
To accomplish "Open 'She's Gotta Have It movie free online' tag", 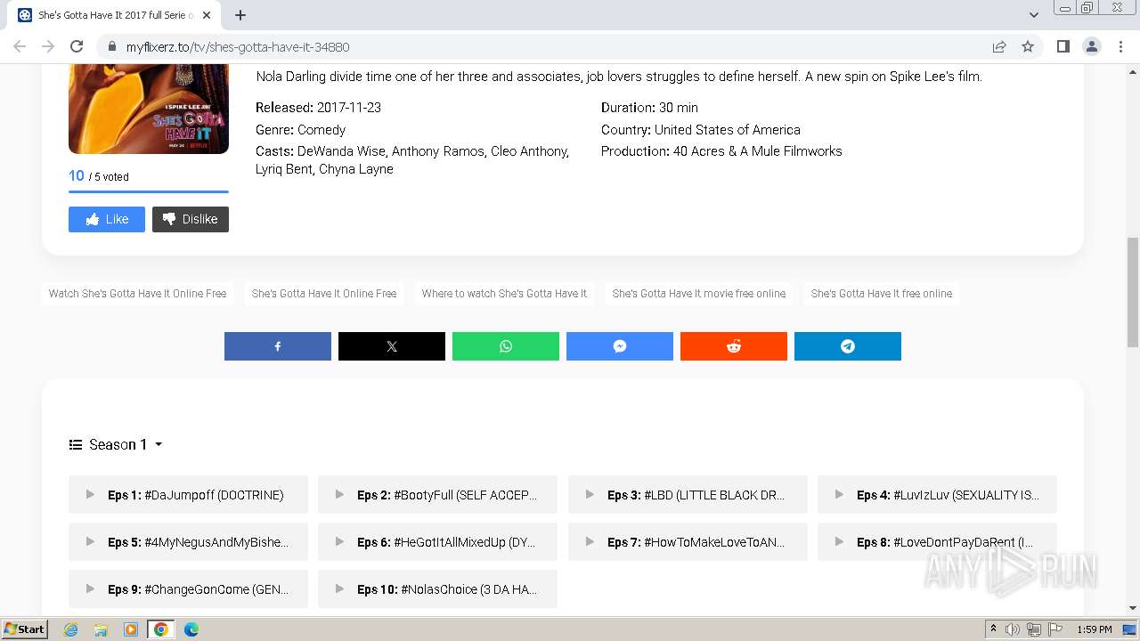I will 699,294.
